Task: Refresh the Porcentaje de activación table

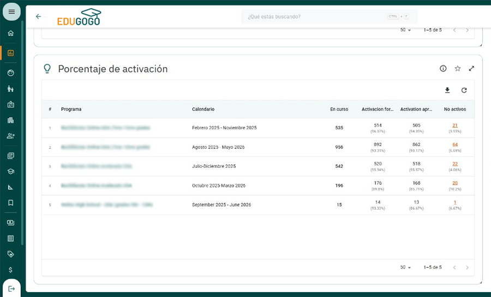Action: pyautogui.click(x=464, y=90)
